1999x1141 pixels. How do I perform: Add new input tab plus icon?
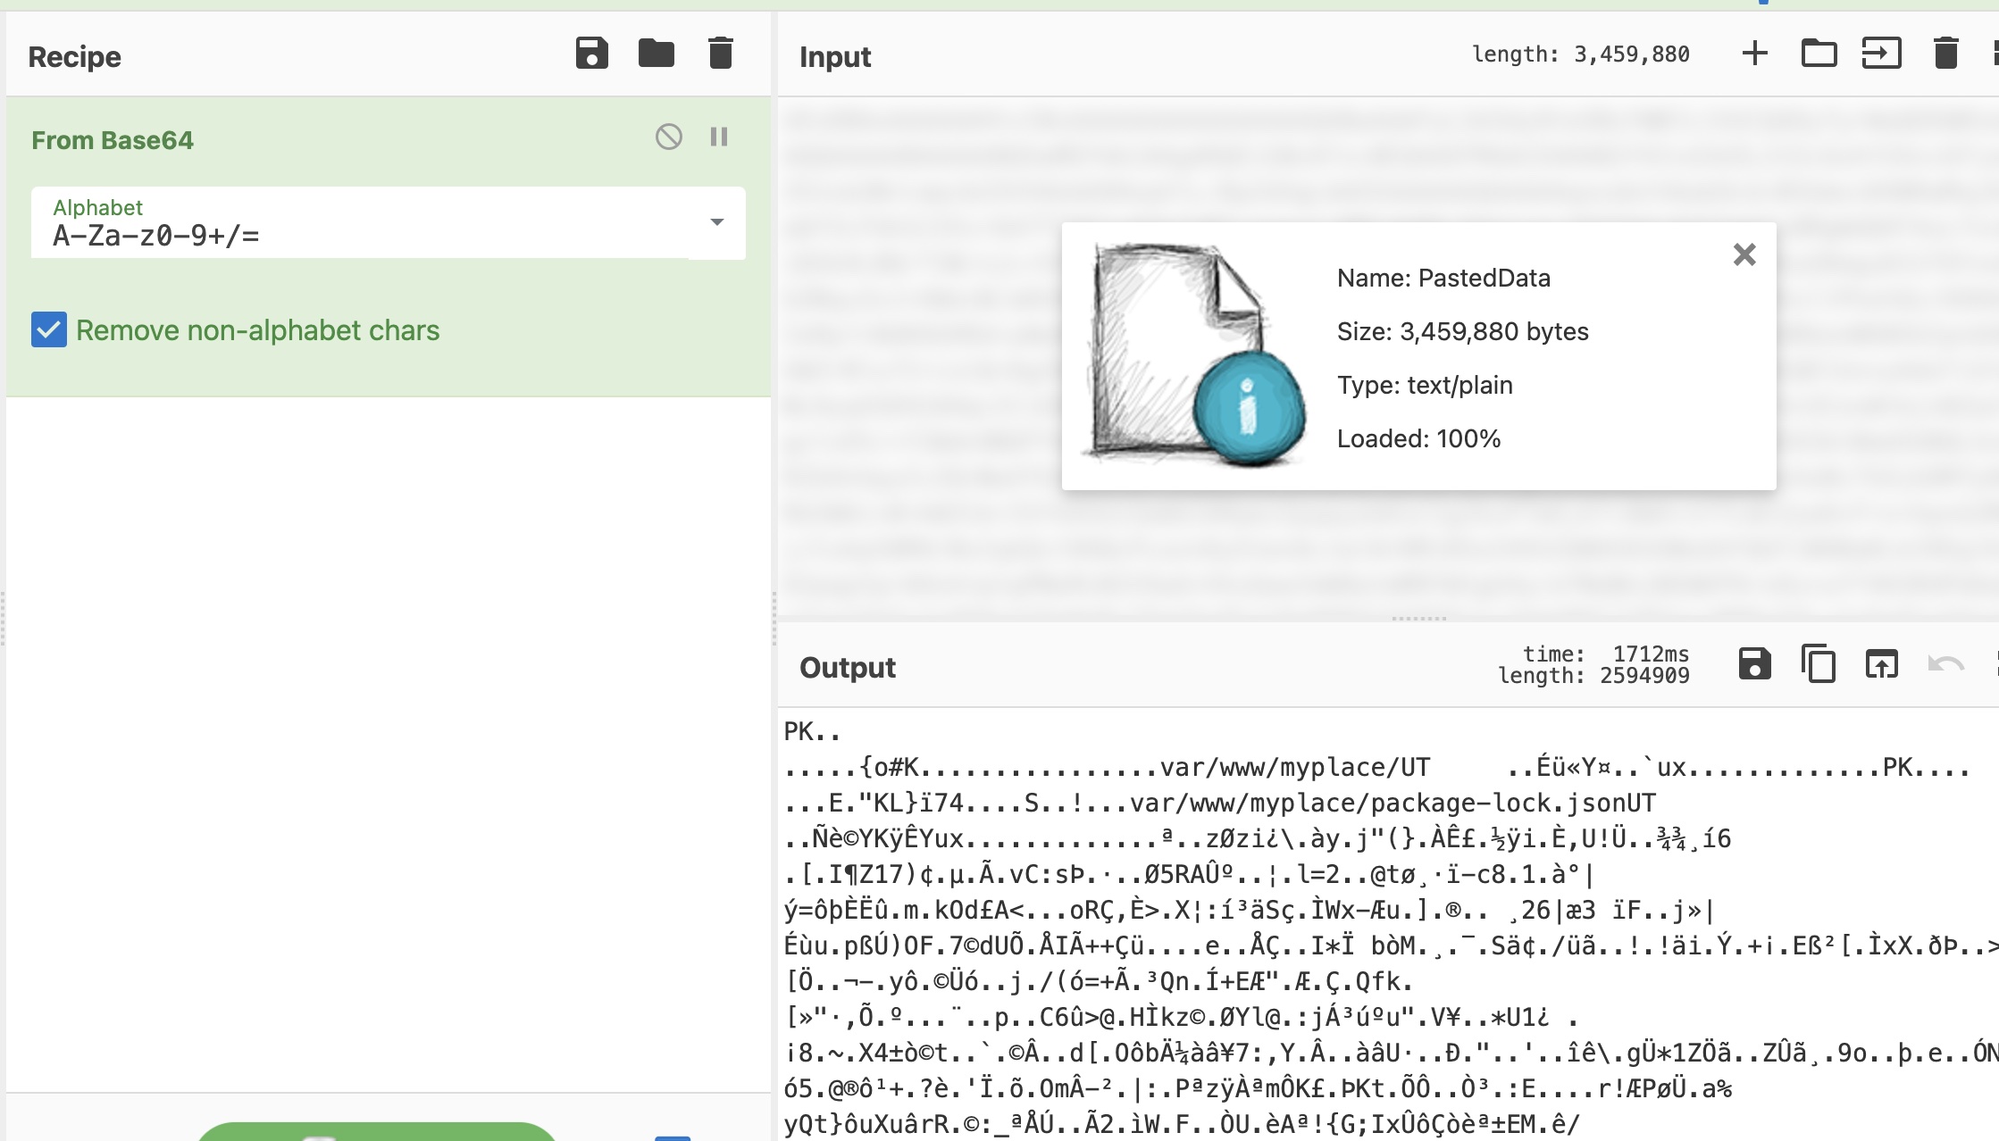point(1754,54)
